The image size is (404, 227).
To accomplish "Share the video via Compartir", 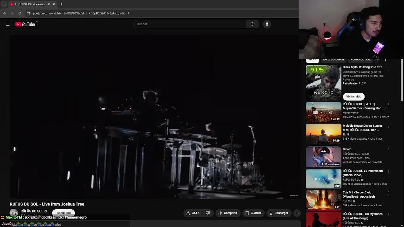I will click(x=227, y=213).
